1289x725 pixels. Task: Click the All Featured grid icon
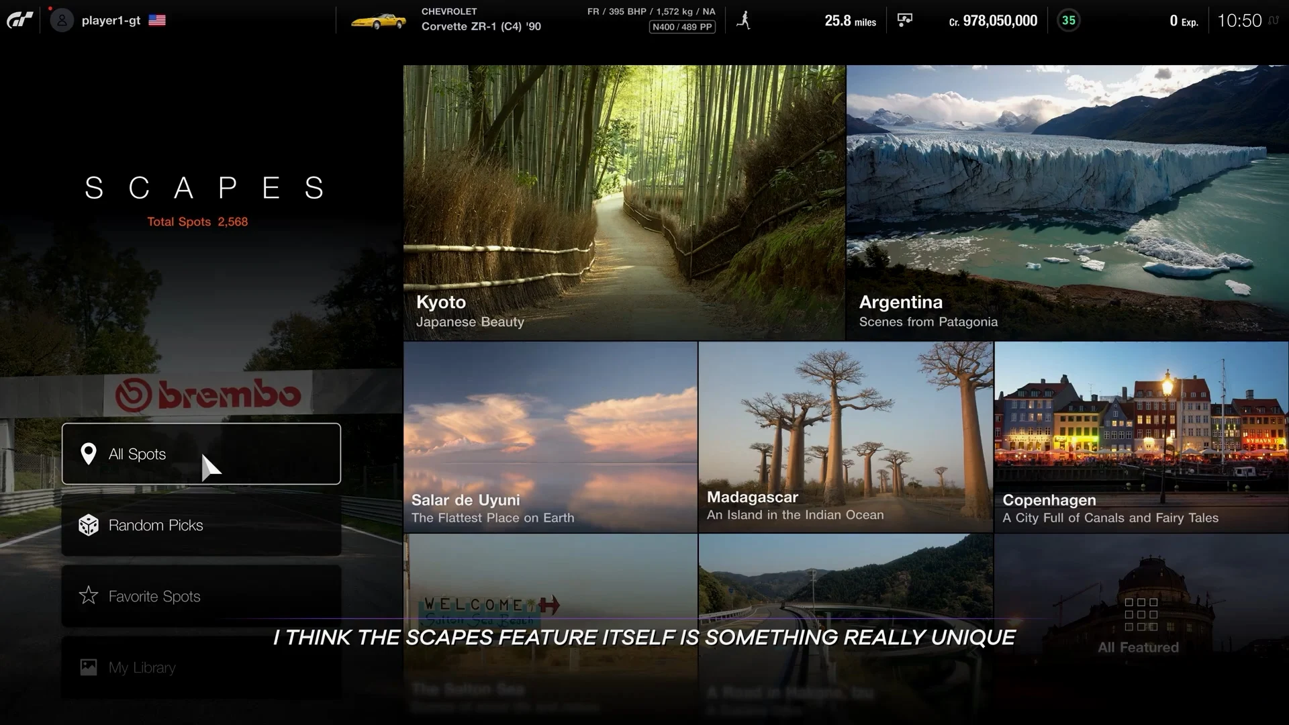(x=1141, y=614)
